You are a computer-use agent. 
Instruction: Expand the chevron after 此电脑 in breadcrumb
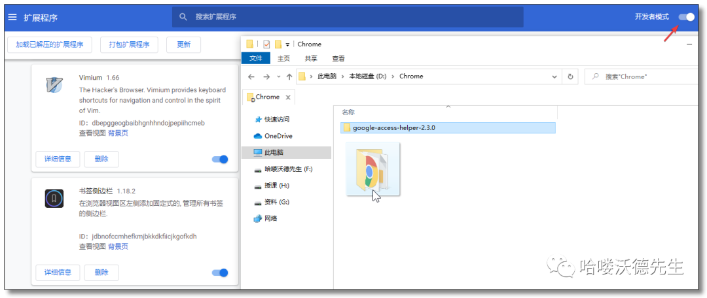343,76
